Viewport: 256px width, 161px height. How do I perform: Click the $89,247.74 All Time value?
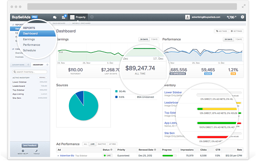[x=140, y=68]
